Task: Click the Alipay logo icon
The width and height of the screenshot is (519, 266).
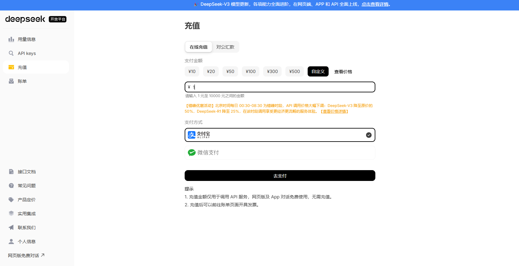Action: [x=192, y=135]
